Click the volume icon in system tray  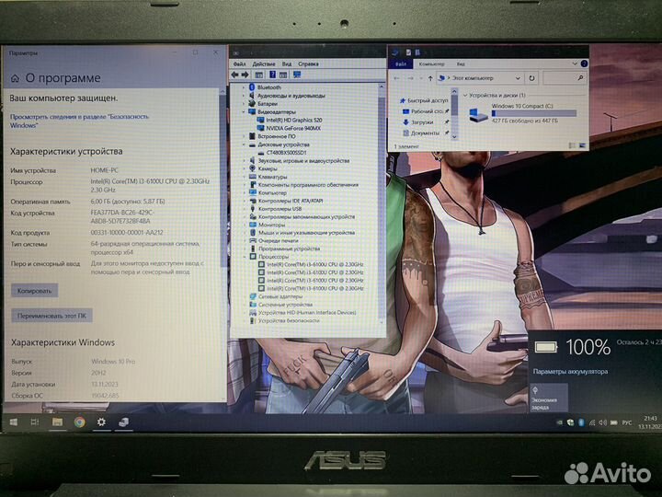tap(602, 422)
